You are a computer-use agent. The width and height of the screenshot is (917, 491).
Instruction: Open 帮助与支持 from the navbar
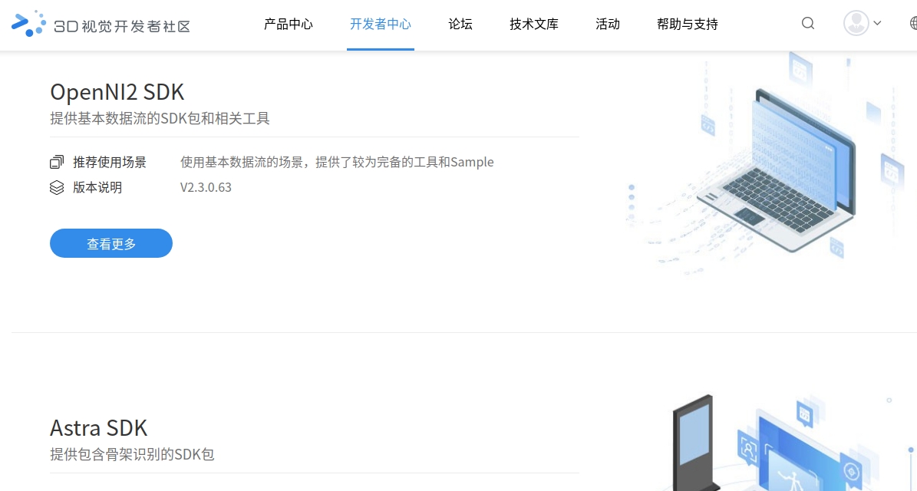(x=687, y=24)
